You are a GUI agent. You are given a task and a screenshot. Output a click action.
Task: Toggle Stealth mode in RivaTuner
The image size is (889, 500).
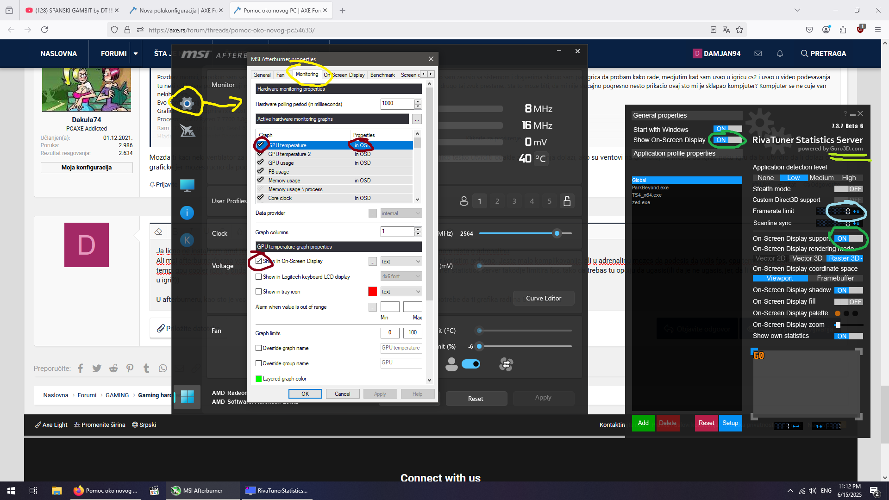click(848, 189)
